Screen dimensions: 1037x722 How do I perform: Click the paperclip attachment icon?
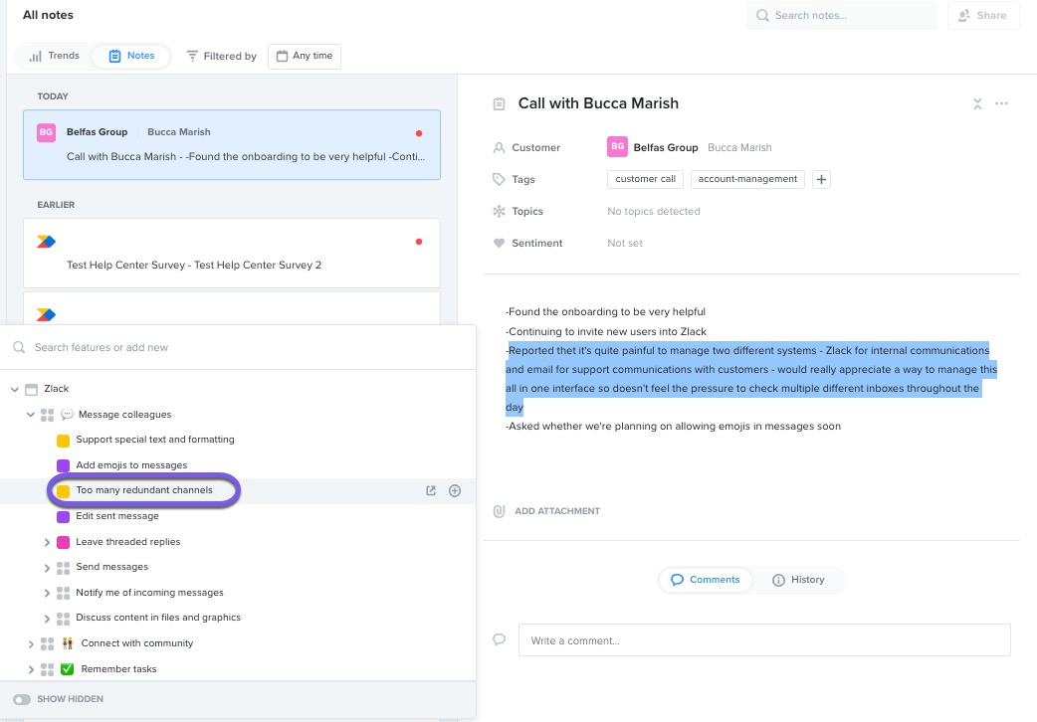click(x=500, y=511)
